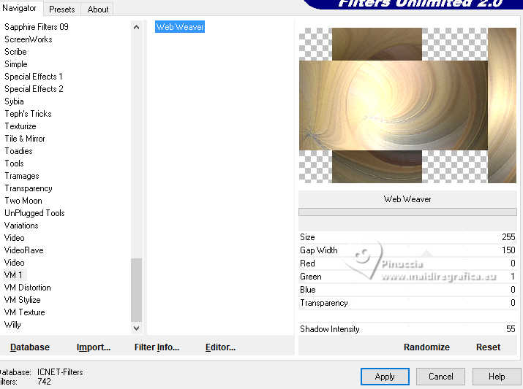Open the About tab
The width and height of the screenshot is (523, 389).
pos(98,9)
